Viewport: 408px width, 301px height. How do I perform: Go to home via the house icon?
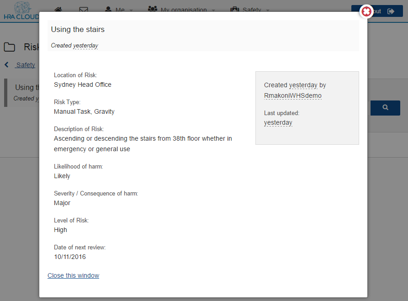(58, 10)
